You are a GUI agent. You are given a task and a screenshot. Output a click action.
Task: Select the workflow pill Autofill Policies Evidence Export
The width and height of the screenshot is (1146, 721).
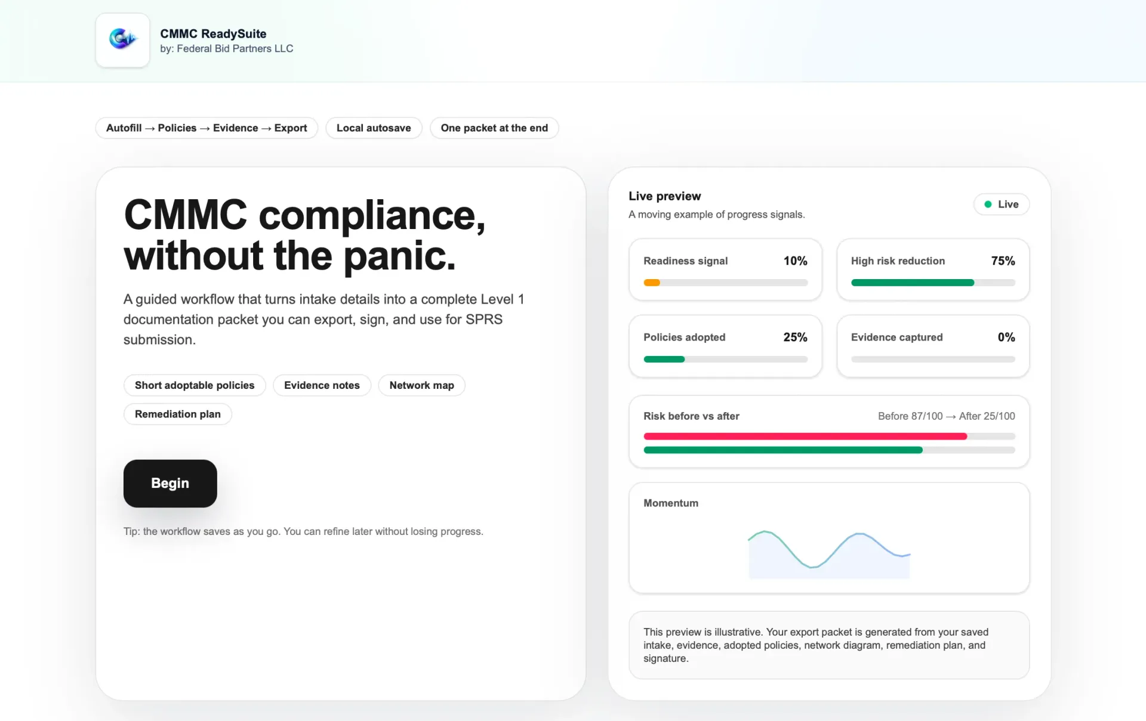[x=206, y=128]
